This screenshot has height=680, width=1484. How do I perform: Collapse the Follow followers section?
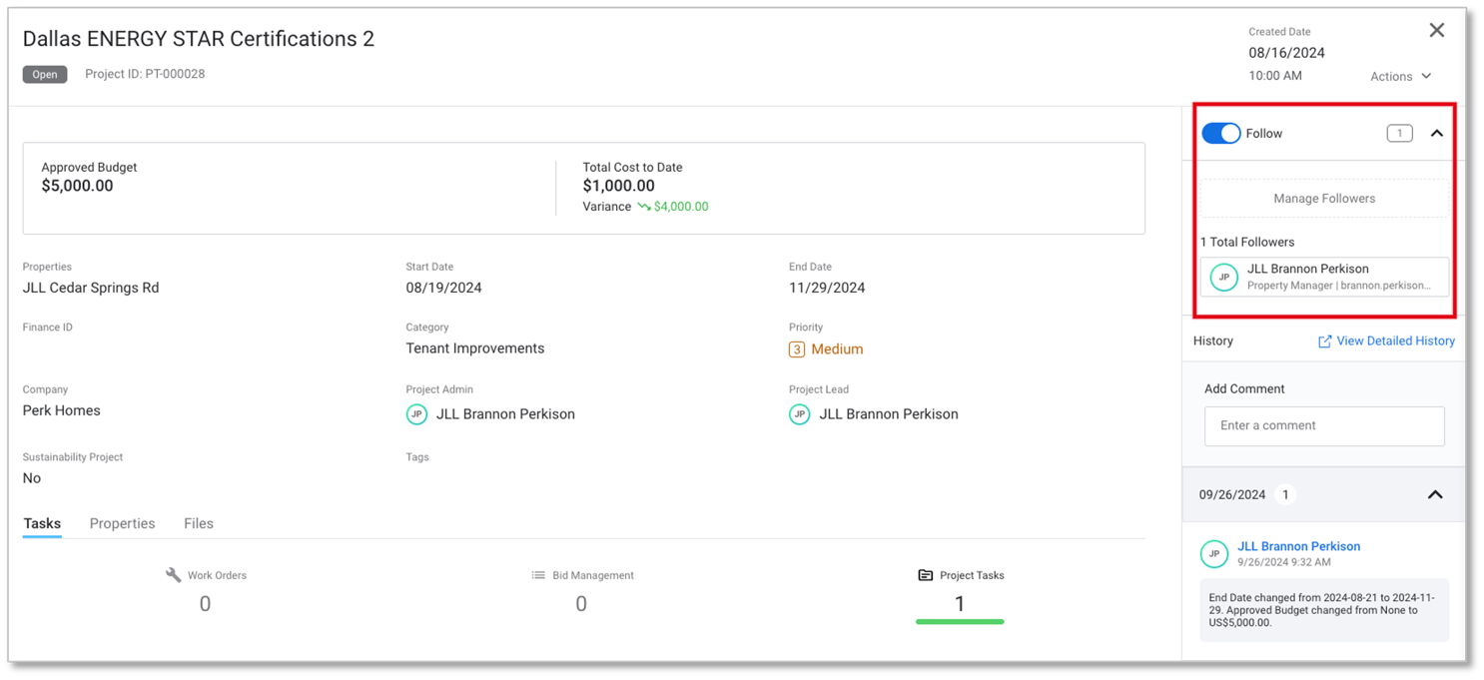(1436, 134)
